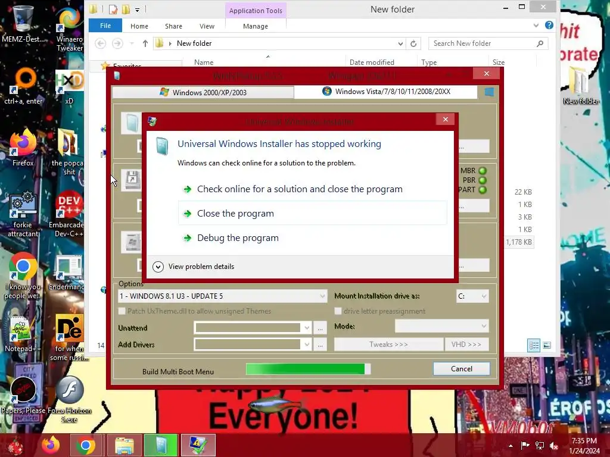The height and width of the screenshot is (457, 610).
Task: Open Winaero Tweaker desktop shortcut
Action: (69, 28)
